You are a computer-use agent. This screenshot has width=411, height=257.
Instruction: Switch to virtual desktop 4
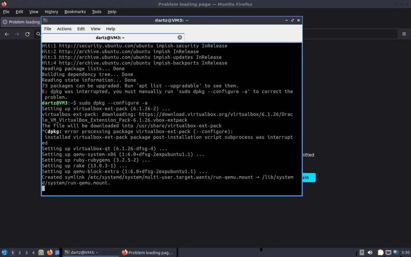[33, 252]
